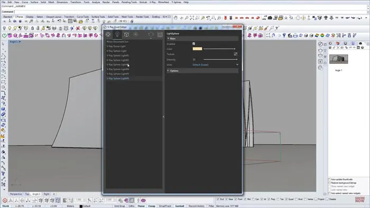This screenshot has width=370, height=208.
Task: Open the Render menu
Action: 106,2
